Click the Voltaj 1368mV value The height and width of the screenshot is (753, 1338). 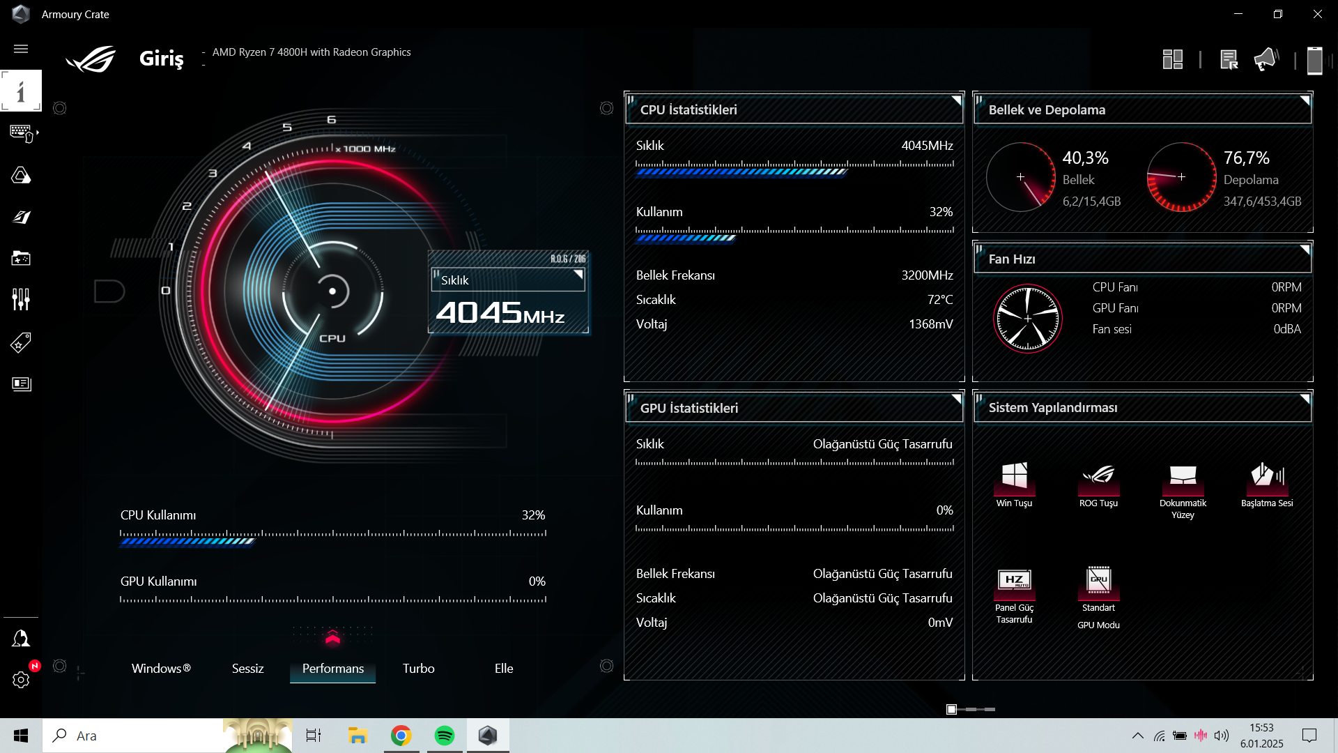tap(930, 324)
